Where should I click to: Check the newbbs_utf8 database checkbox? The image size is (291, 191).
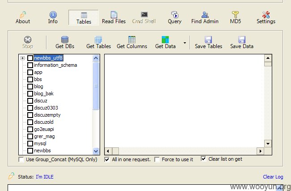[30, 58]
